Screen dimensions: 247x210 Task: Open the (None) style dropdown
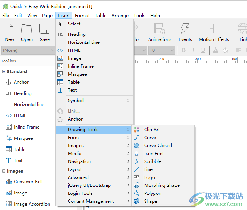coord(28,50)
